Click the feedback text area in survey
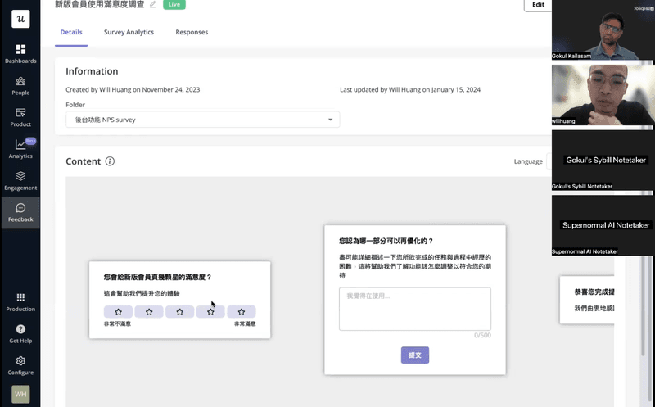Image resolution: width=655 pixels, height=407 pixels. click(x=414, y=309)
